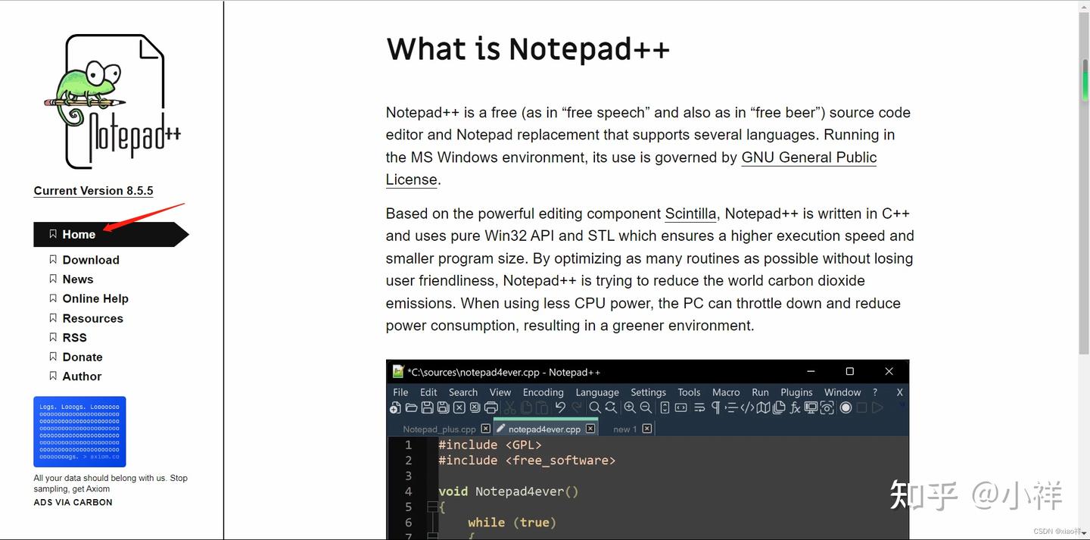Toggle Word Wrap on the toolbar

[699, 407]
